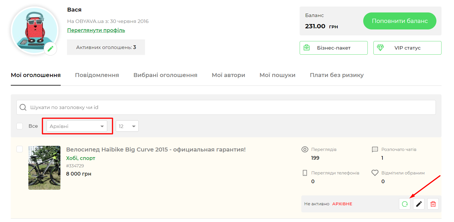Click the restore listing refresh icon
This screenshot has width=454, height=222.
tap(405, 204)
